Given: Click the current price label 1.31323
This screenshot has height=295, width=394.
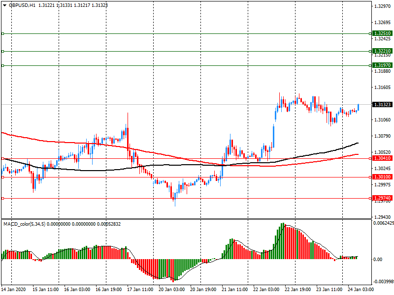Looking at the screenshot, I should point(382,105).
